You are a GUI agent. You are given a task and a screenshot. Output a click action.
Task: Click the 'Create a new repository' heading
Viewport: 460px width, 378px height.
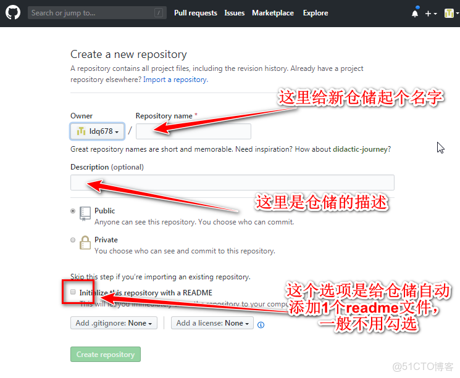[x=128, y=54]
